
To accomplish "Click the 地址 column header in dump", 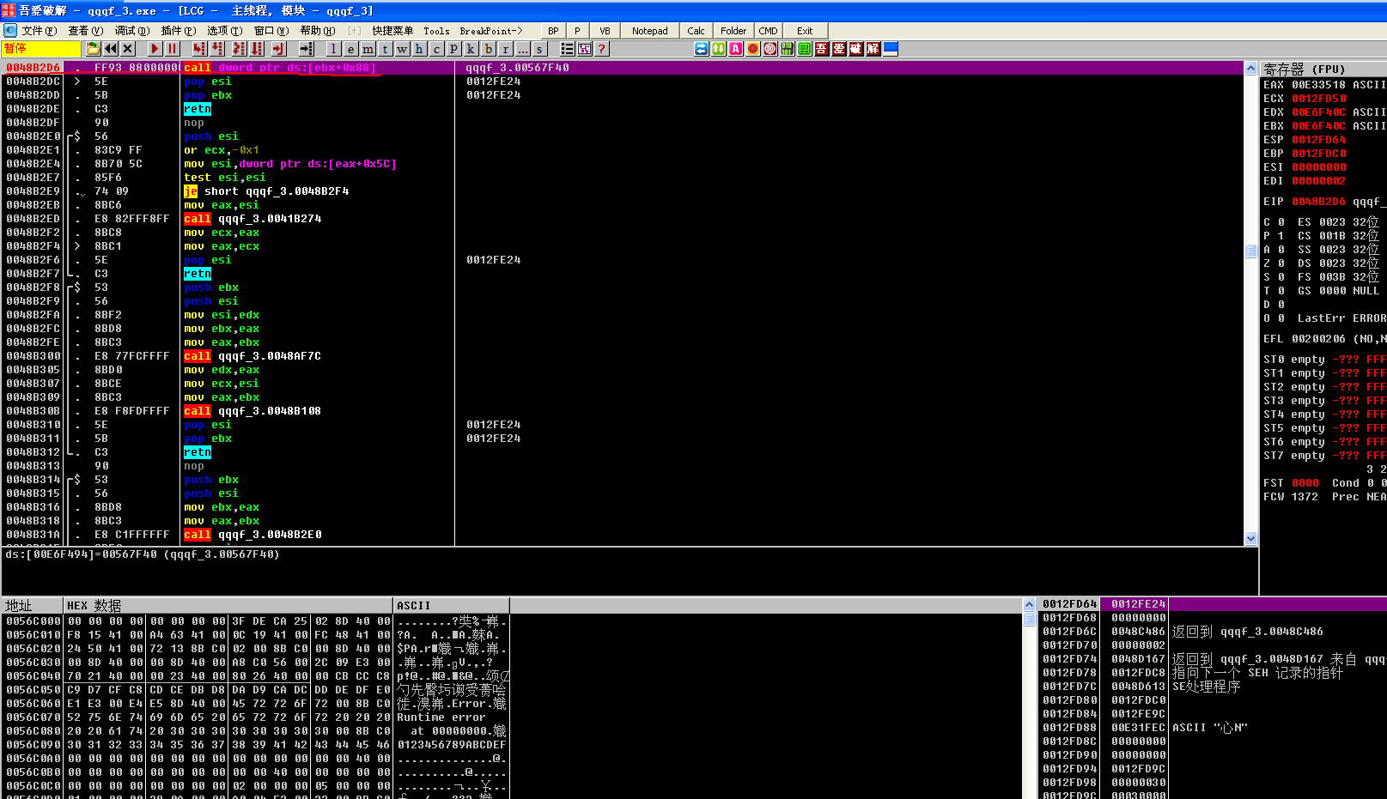I will click(33, 605).
